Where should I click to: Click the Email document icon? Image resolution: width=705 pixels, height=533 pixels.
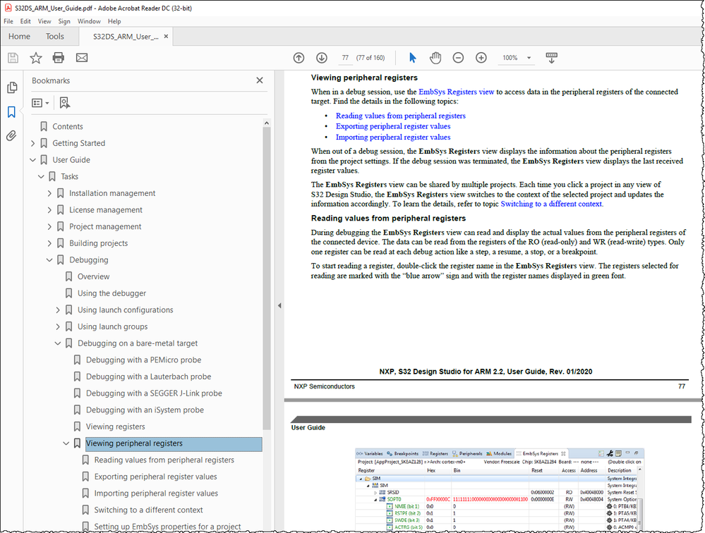pyautogui.click(x=82, y=58)
